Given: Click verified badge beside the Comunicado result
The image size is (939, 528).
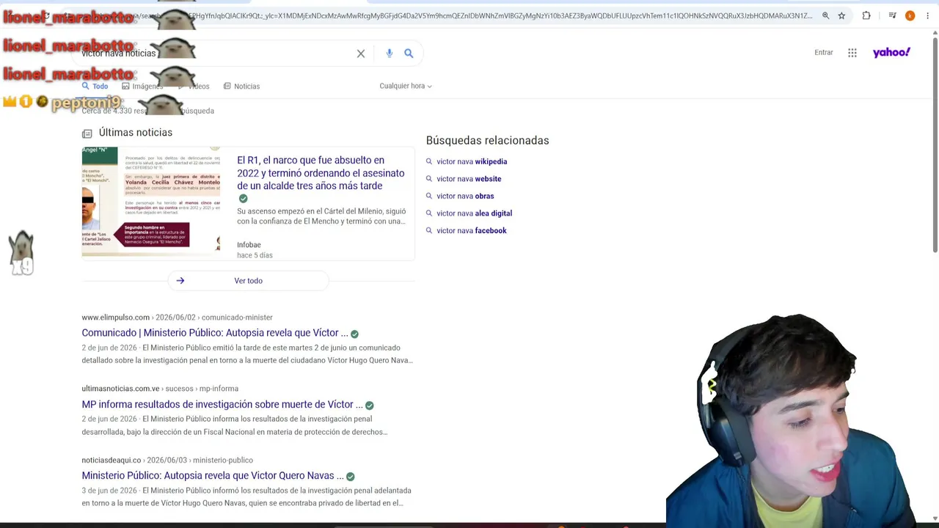Looking at the screenshot, I should click(x=354, y=334).
